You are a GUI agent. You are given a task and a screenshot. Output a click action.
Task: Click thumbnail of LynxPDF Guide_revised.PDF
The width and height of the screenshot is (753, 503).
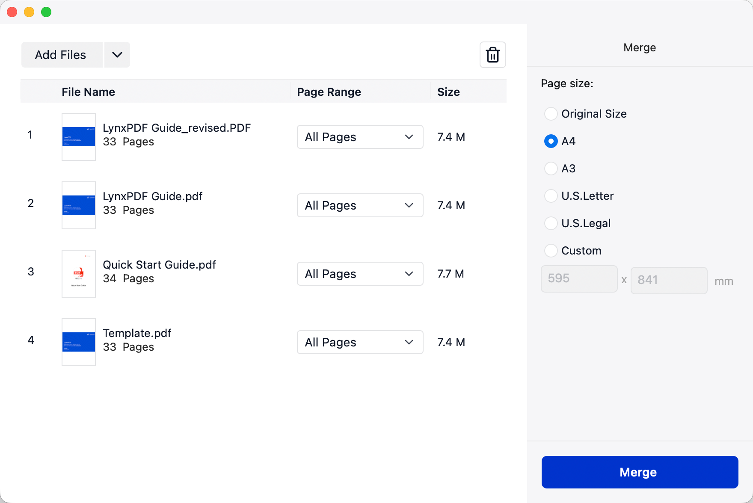click(79, 137)
